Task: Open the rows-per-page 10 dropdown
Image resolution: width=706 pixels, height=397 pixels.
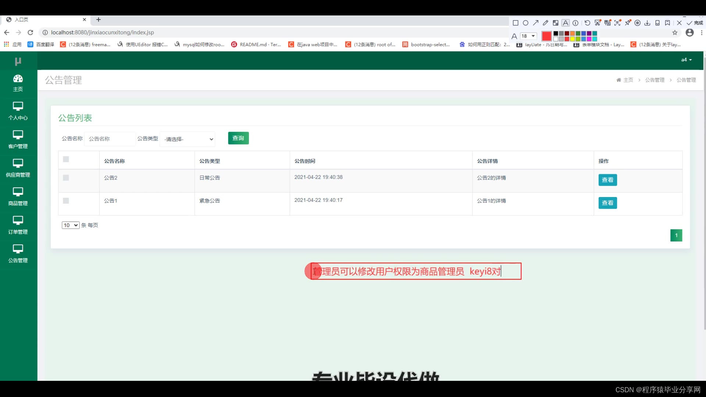Action: (71, 225)
